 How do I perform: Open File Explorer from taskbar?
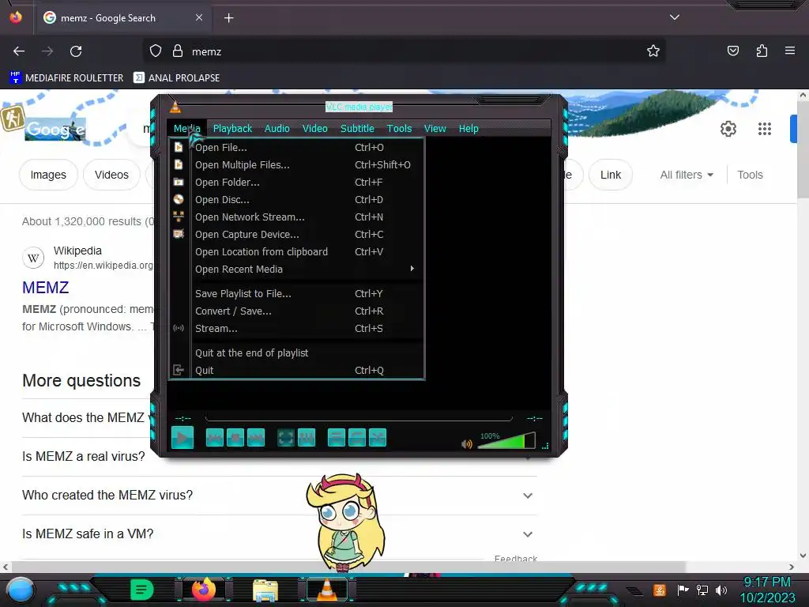(x=265, y=590)
